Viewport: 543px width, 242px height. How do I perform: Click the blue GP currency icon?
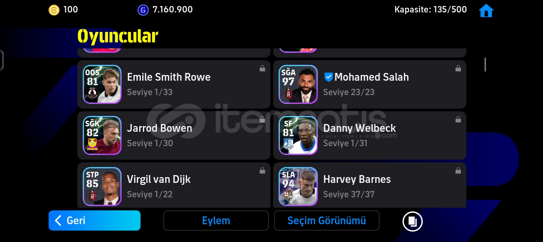tap(143, 10)
